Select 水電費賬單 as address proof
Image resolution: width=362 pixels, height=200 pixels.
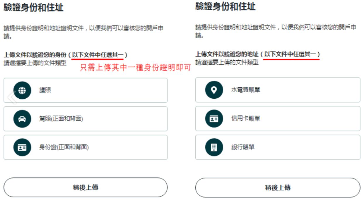point(278,90)
